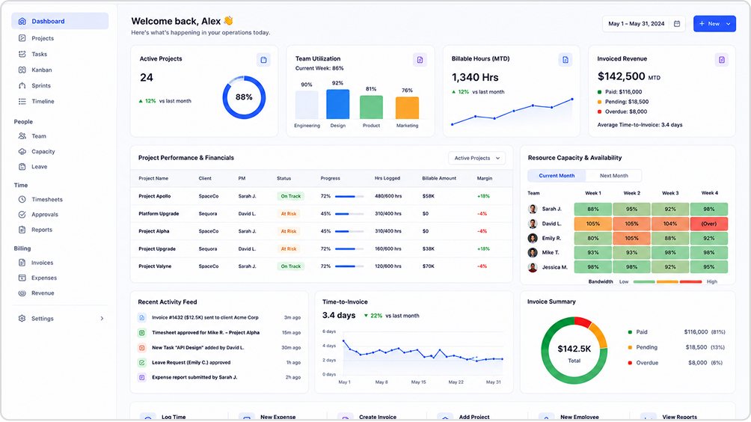Click the Invoiced Revenue card icon
Screen dimensions: 751x422
pos(721,60)
